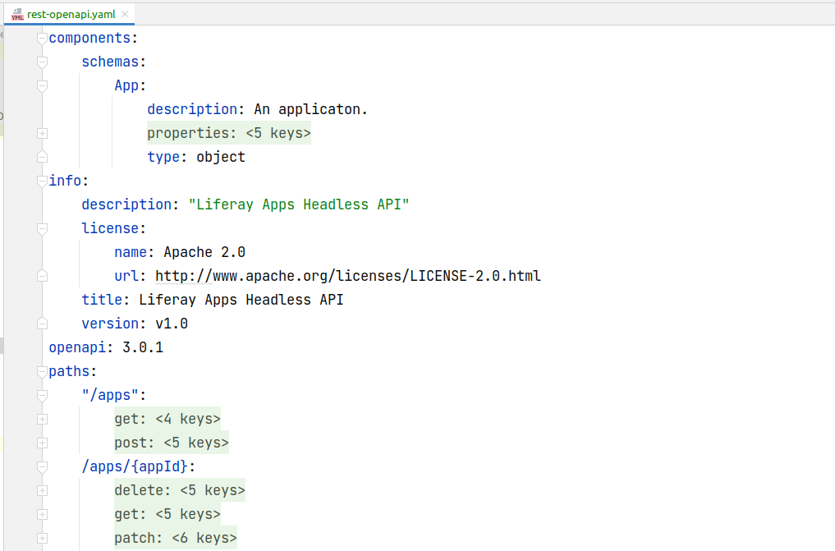Click the Apache license URL text

click(348, 276)
